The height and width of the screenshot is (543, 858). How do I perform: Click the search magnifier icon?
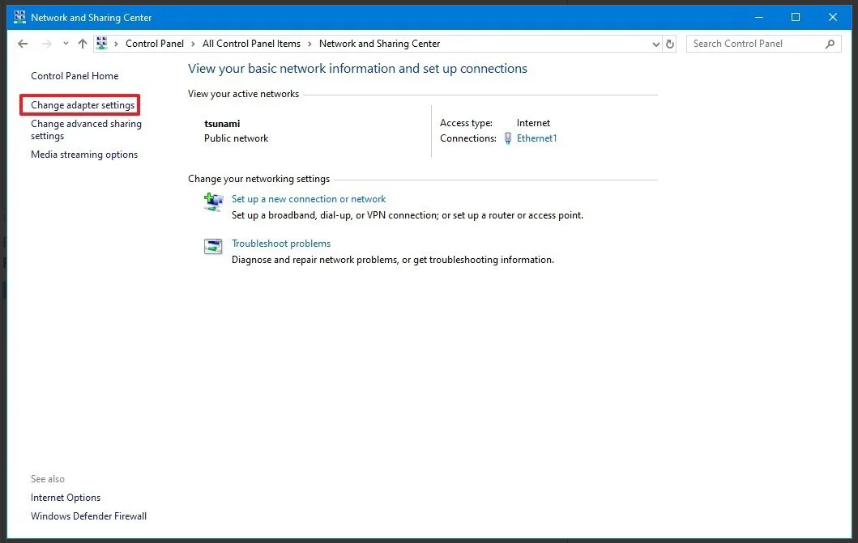[830, 44]
